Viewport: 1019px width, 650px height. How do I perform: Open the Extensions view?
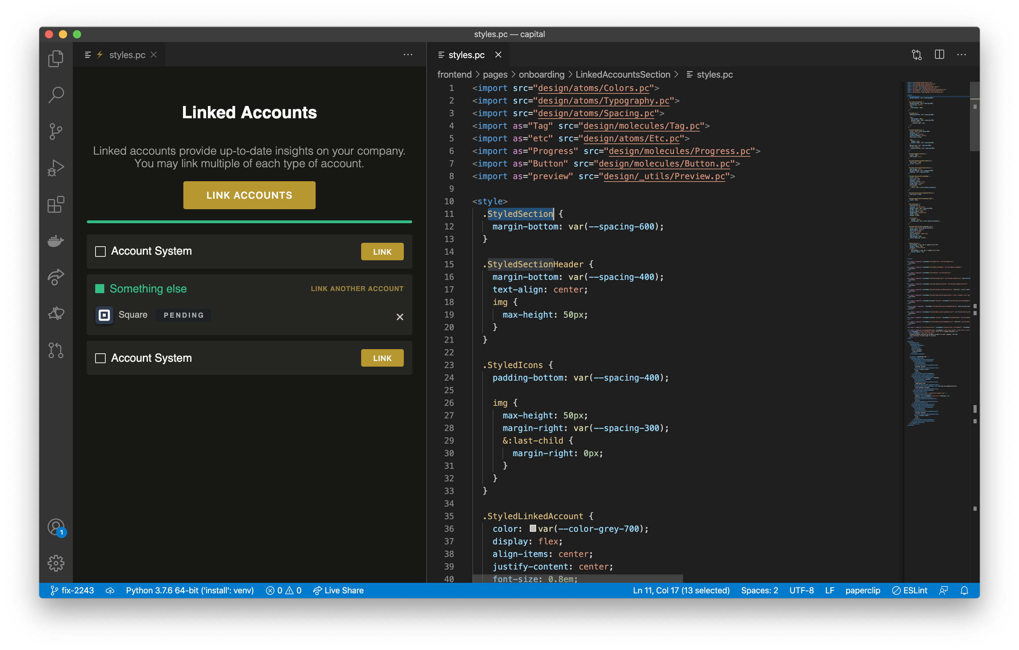pyautogui.click(x=55, y=204)
